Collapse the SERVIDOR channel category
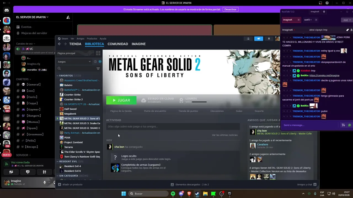 [23, 155]
